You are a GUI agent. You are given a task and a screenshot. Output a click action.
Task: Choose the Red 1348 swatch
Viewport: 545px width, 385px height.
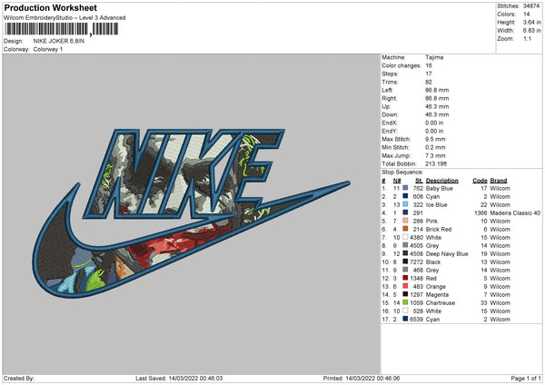click(405, 278)
